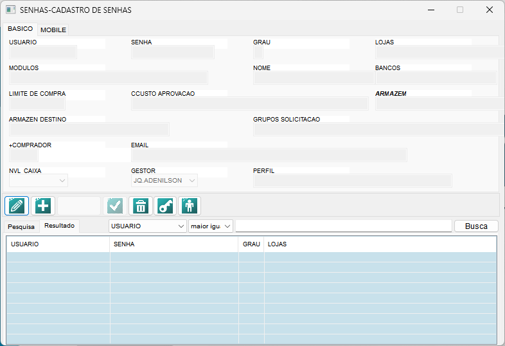
Task: Click the app icon in title bar
Action: pyautogui.click(x=10, y=10)
